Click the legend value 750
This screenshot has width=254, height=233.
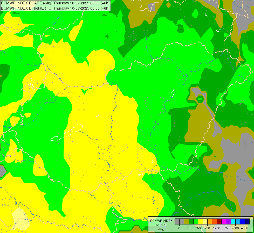207,228
